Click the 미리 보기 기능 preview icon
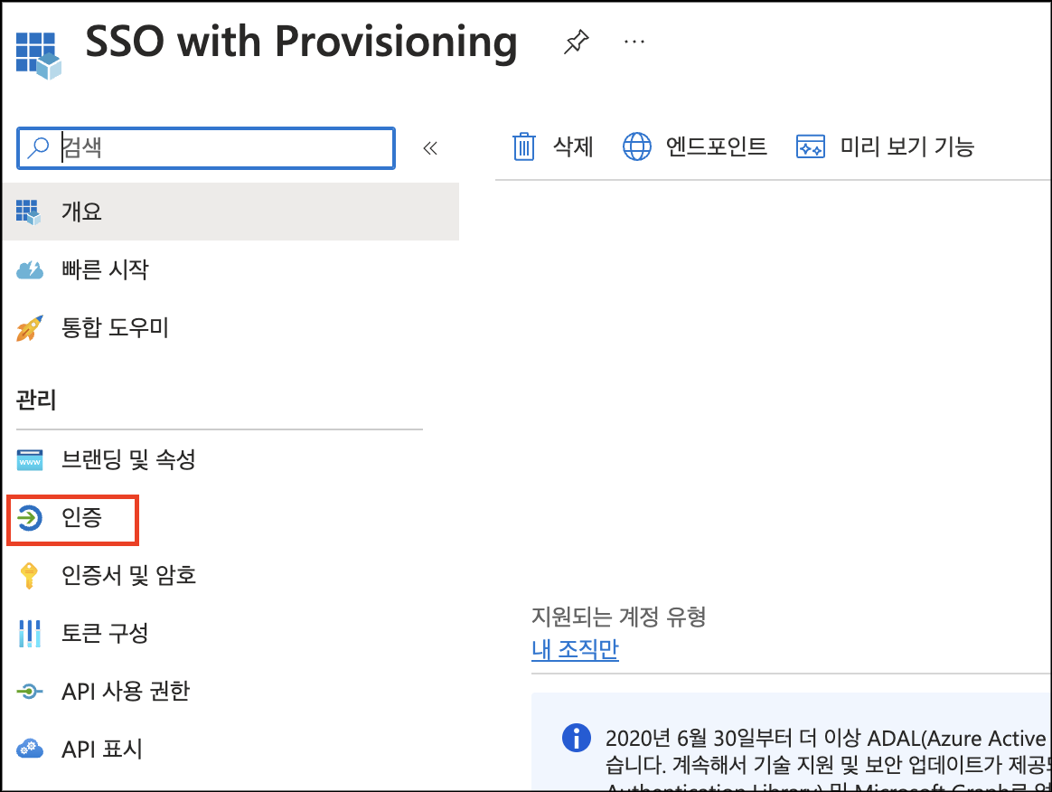Image resolution: width=1052 pixels, height=792 pixels. click(x=811, y=146)
